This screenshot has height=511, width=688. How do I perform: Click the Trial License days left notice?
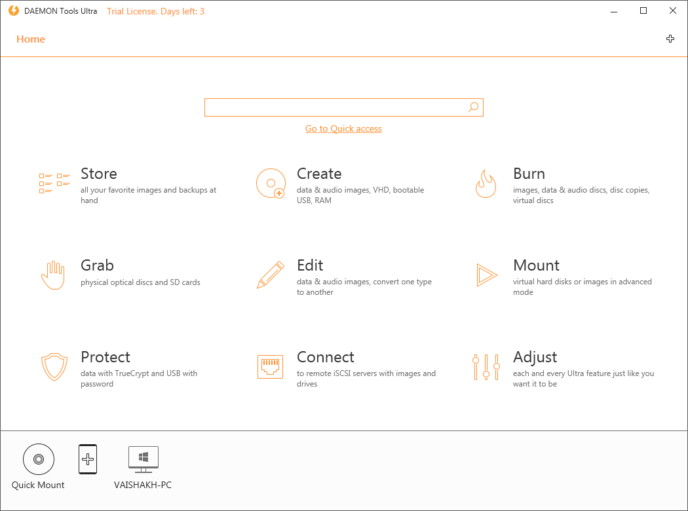pyautogui.click(x=155, y=11)
